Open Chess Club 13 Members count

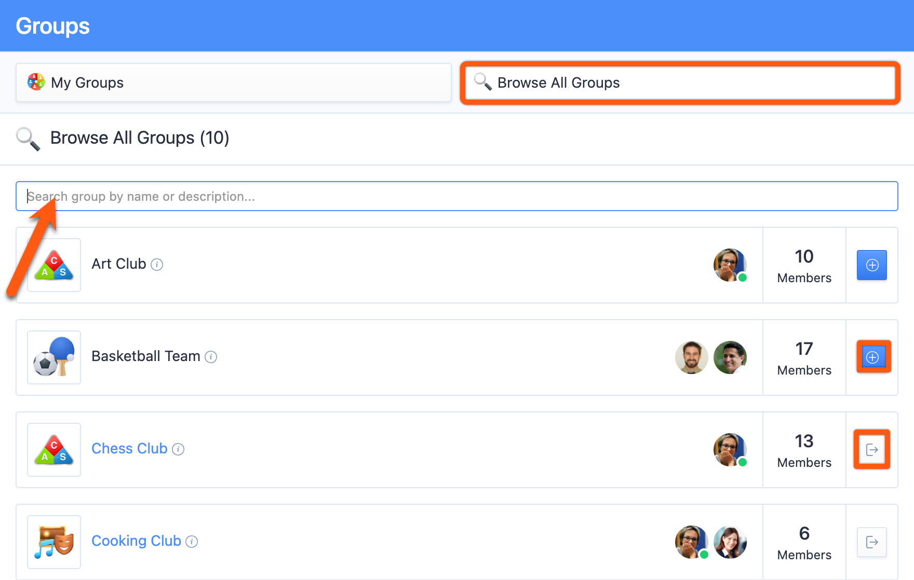804,450
